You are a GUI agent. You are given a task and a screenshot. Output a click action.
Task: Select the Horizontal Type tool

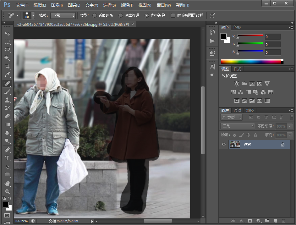point(7,157)
